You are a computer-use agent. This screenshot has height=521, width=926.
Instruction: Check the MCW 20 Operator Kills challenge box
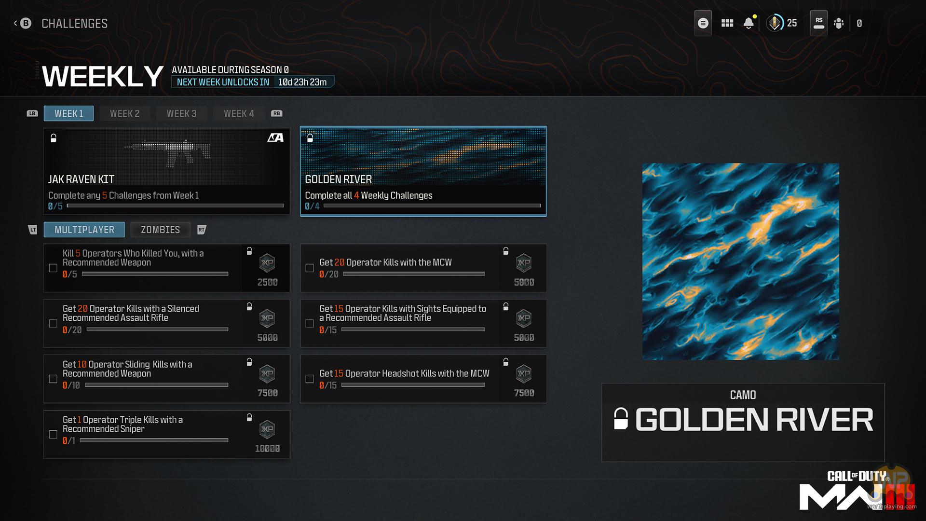click(310, 268)
